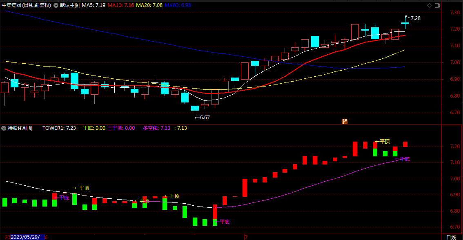Select the MA20: 7.08 readout
Viewport: 463px width, 240px height.
pos(149,5)
